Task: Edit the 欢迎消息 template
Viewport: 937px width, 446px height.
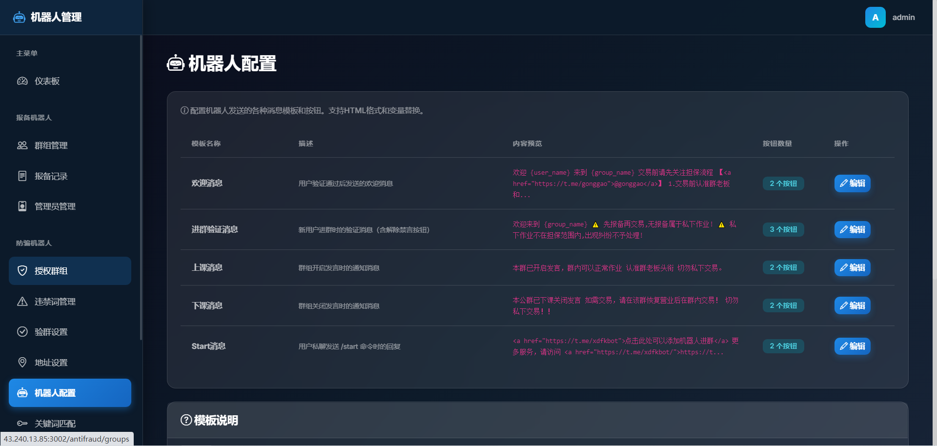Action: point(852,183)
